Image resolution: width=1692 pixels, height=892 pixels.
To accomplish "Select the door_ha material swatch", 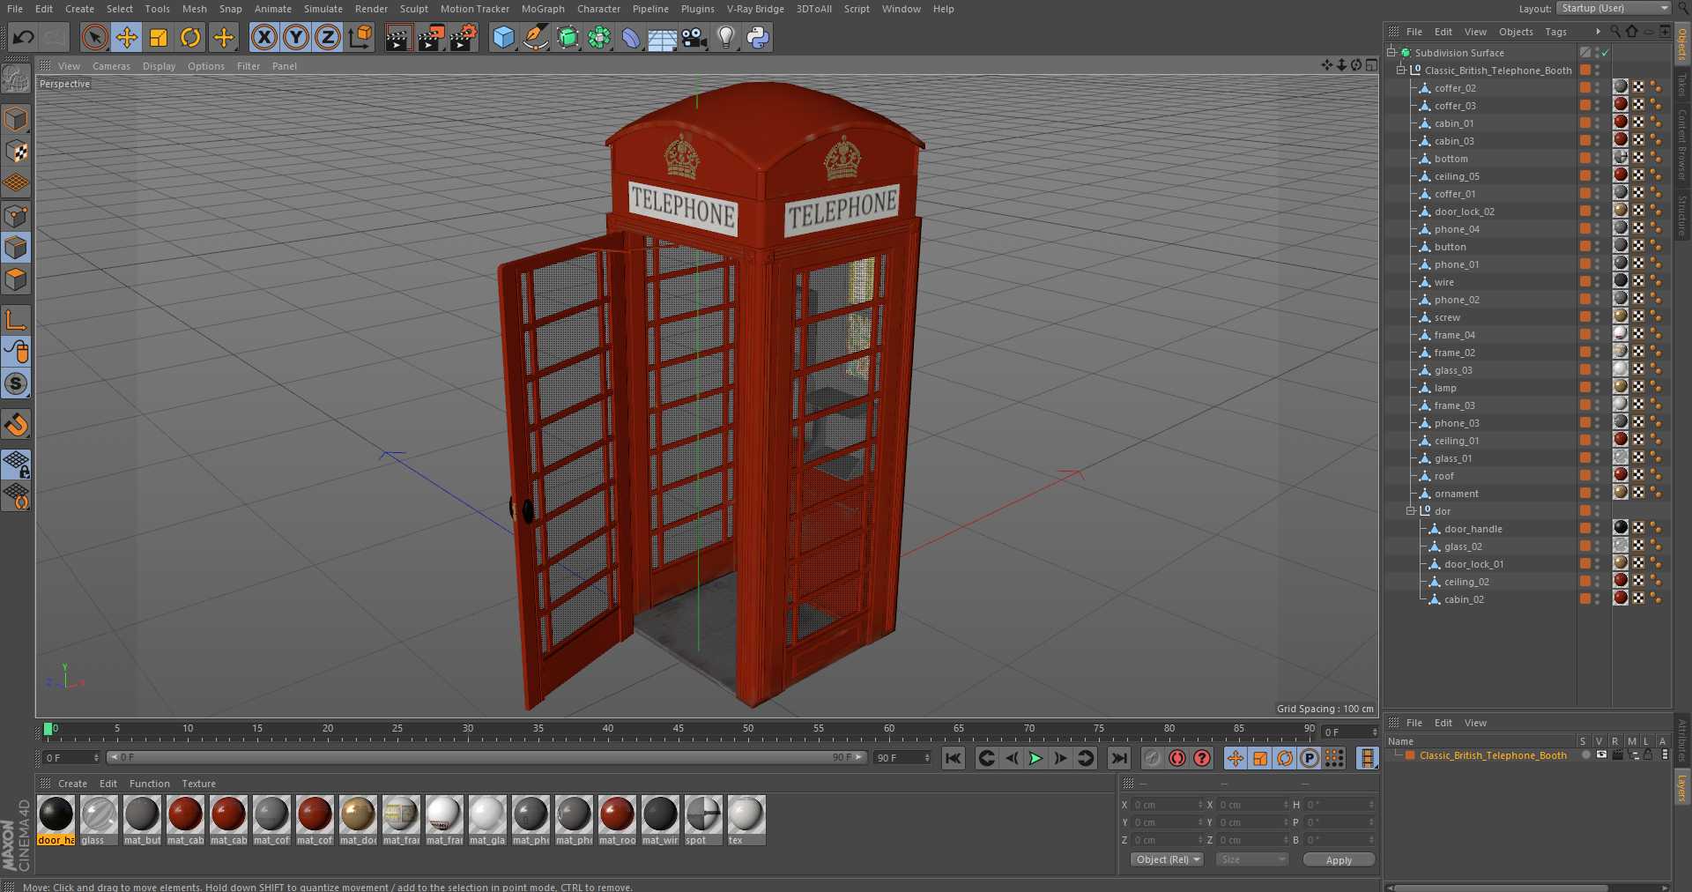I will click(x=56, y=820).
